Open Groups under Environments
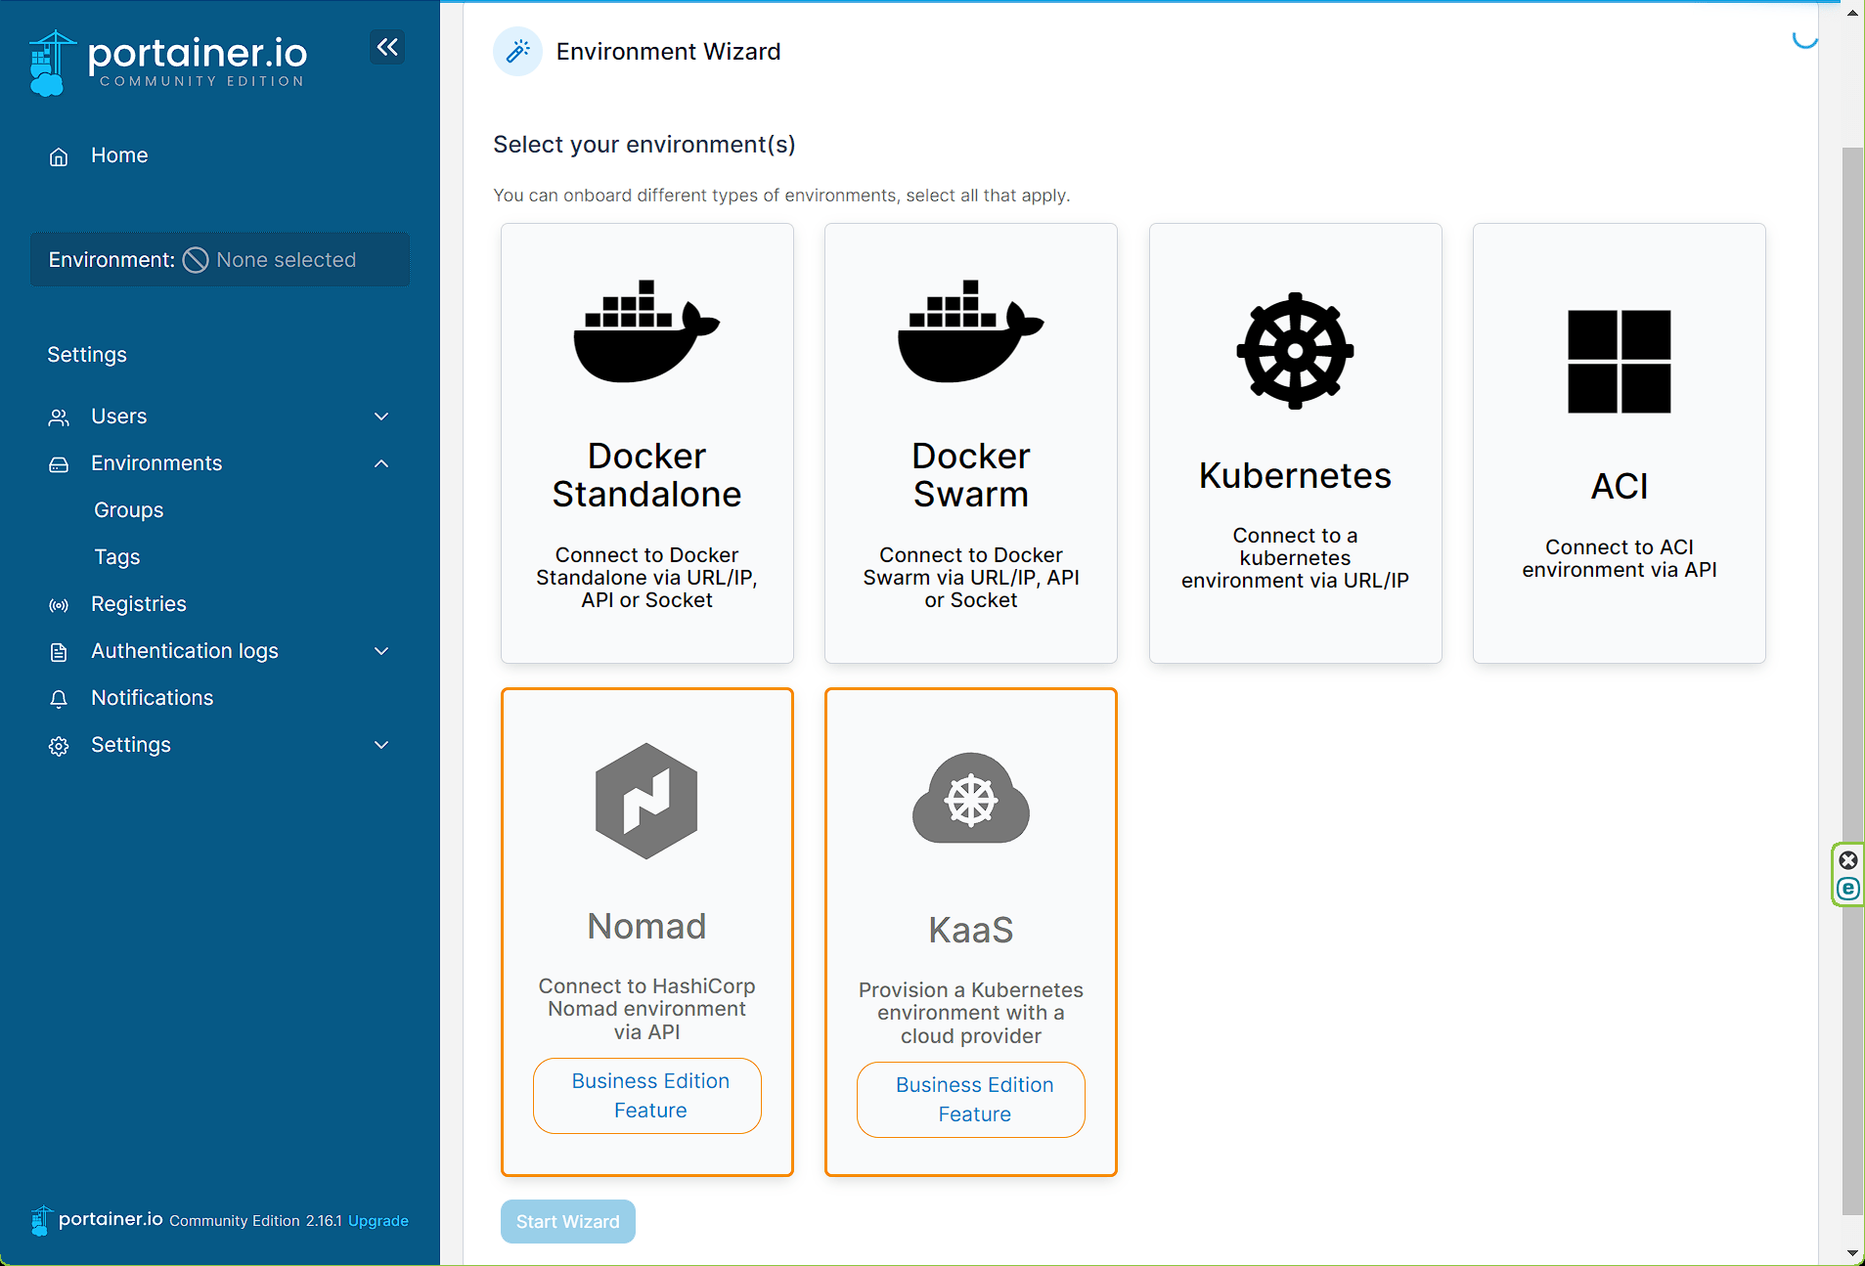The width and height of the screenshot is (1865, 1266). (128, 510)
